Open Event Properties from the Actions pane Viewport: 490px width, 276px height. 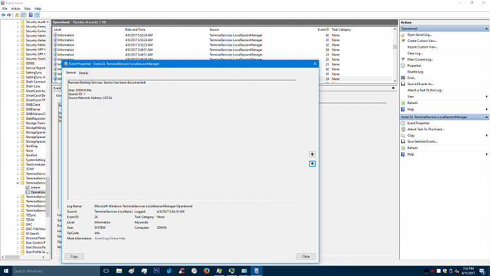[418, 124]
